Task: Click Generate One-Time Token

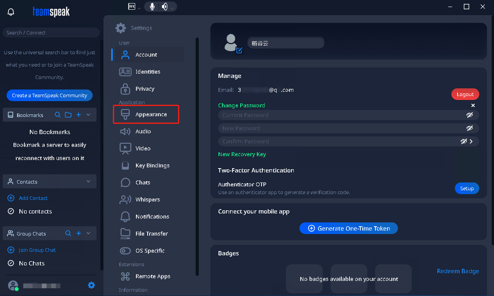Action: click(x=348, y=229)
